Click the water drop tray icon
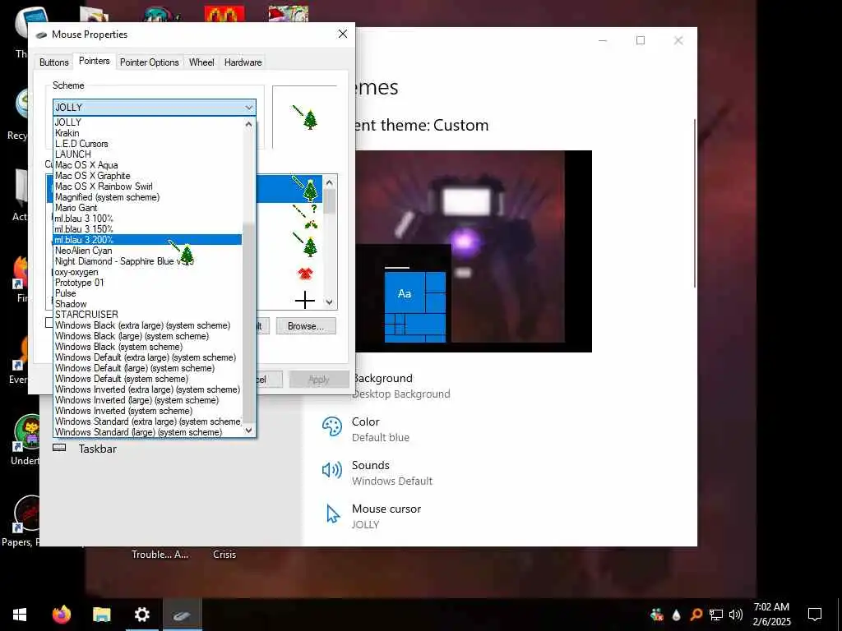This screenshot has height=631, width=842. click(677, 615)
